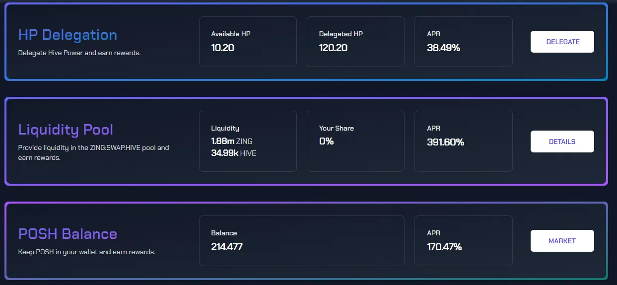Click 'Keep POSH in your wallet' description

pyautogui.click(x=87, y=252)
